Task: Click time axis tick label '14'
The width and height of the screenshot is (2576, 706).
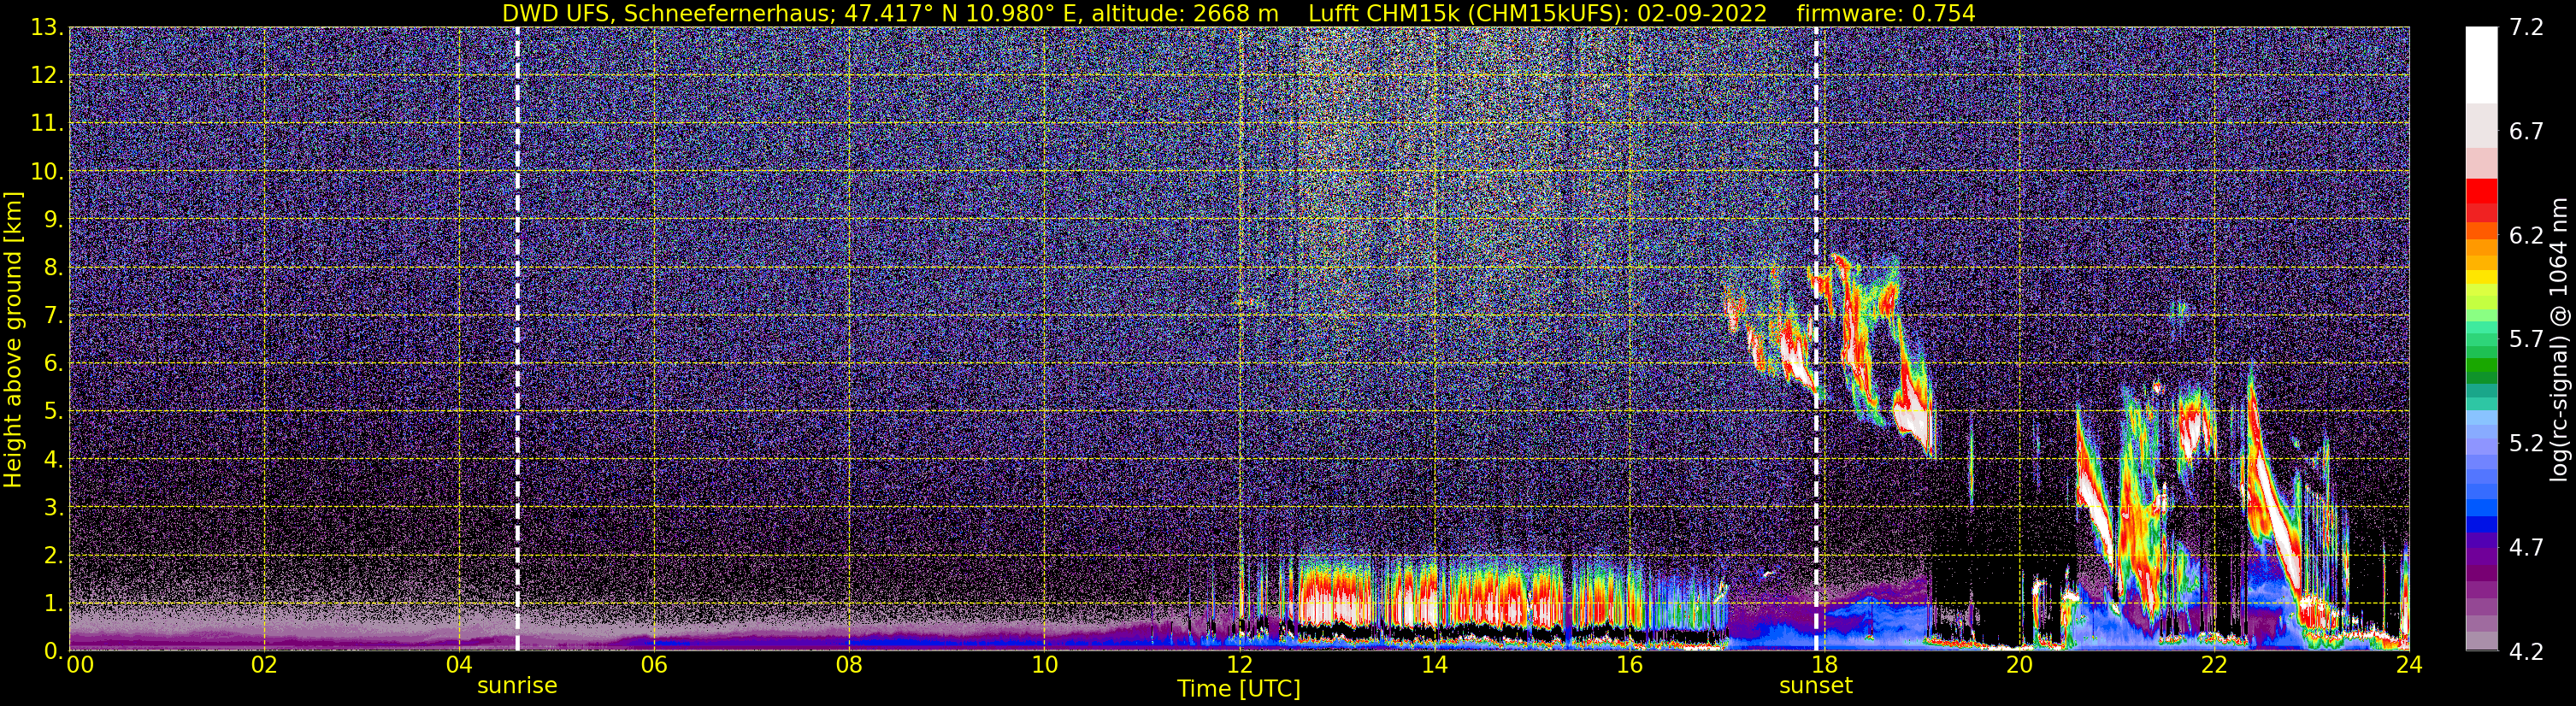Action: click(x=1434, y=666)
